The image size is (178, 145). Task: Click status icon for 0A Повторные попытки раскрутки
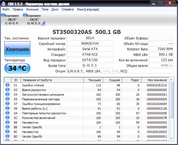click(7, 113)
